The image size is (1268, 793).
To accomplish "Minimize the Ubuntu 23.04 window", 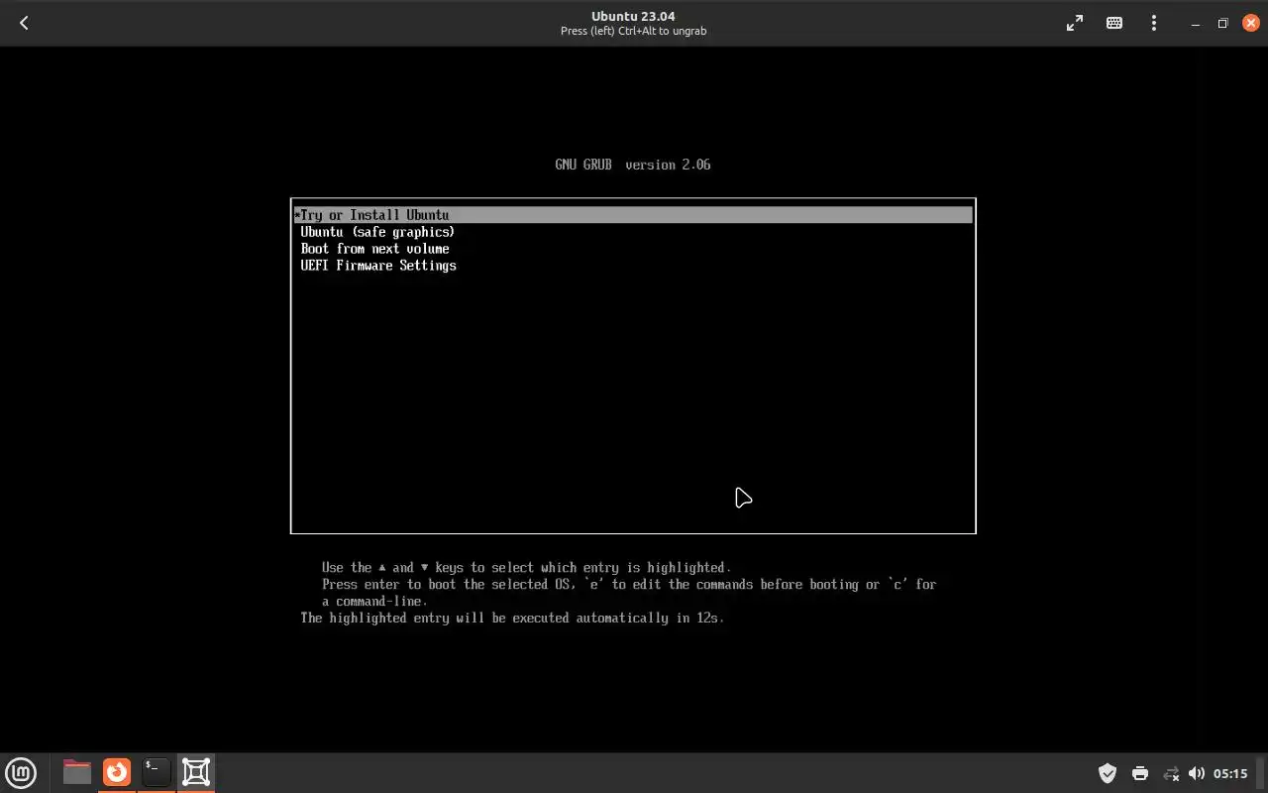I will [x=1196, y=23].
